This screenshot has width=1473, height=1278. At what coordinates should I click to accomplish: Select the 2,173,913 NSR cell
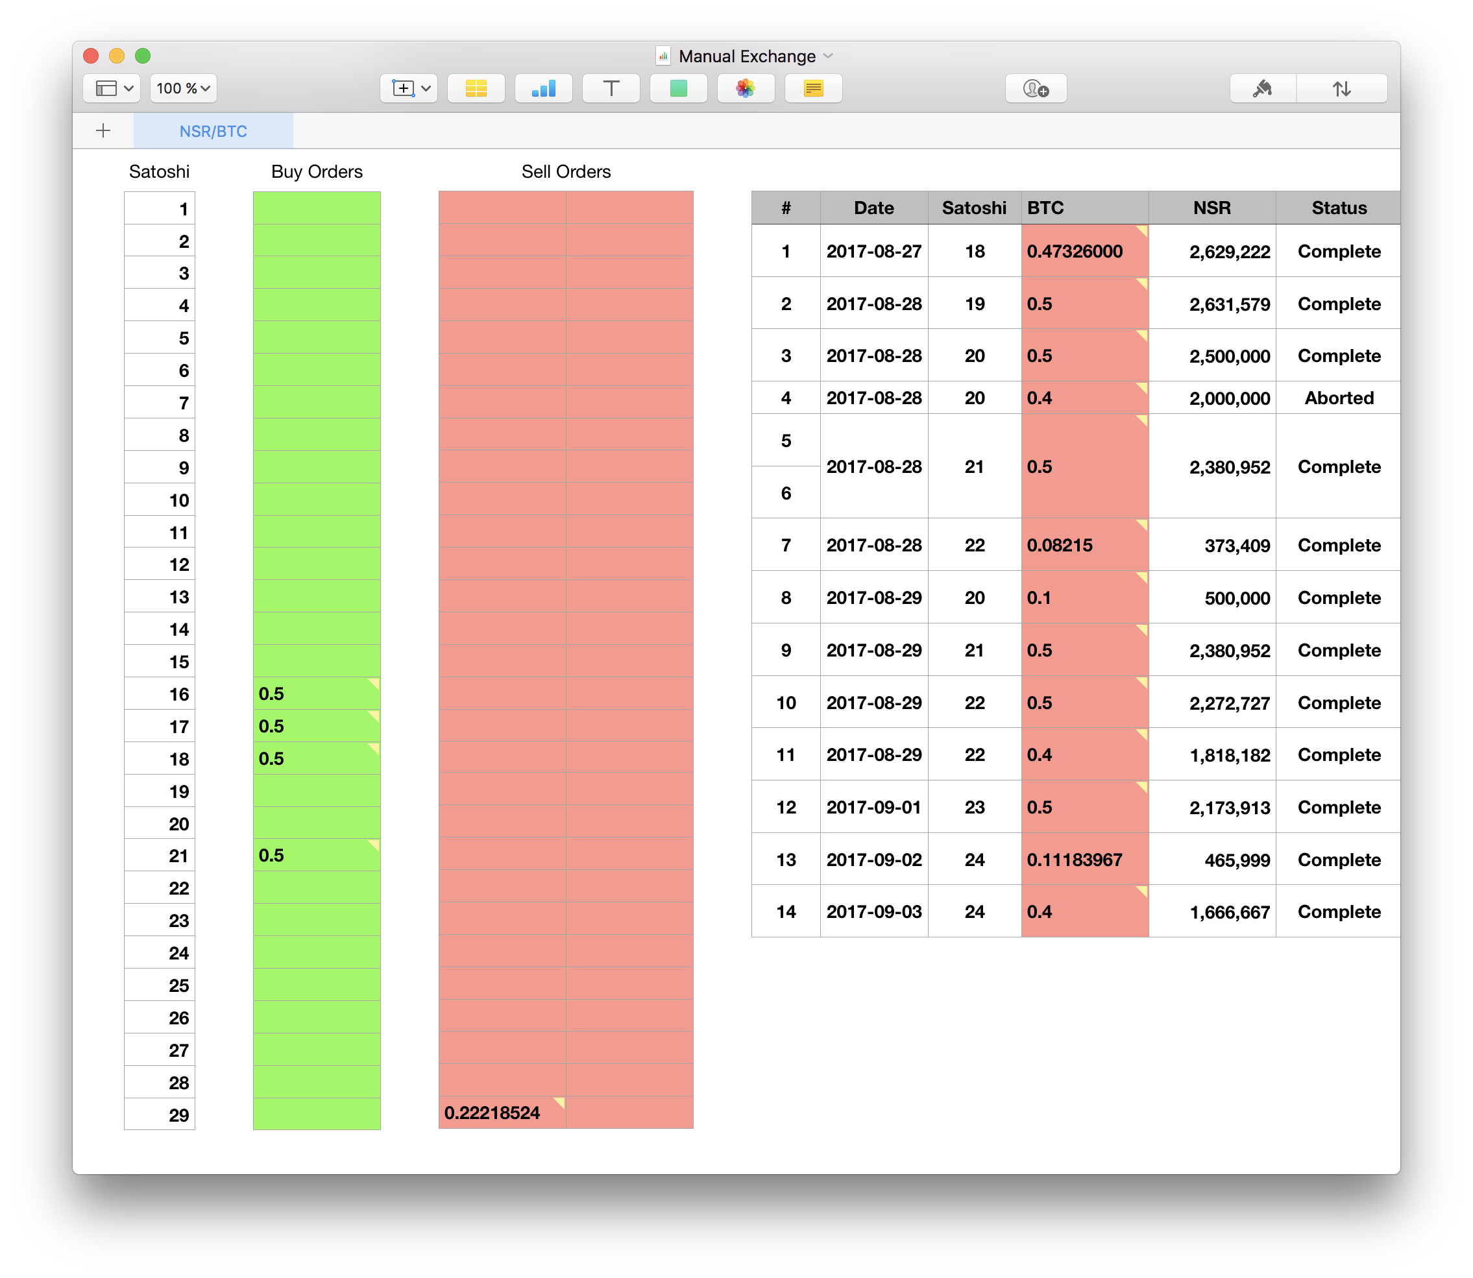[1212, 807]
